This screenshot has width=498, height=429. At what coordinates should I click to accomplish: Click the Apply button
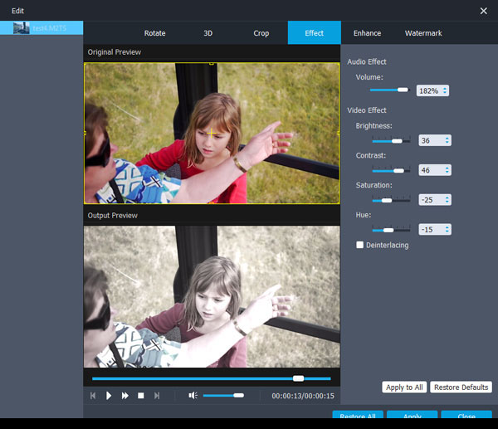[413, 415]
